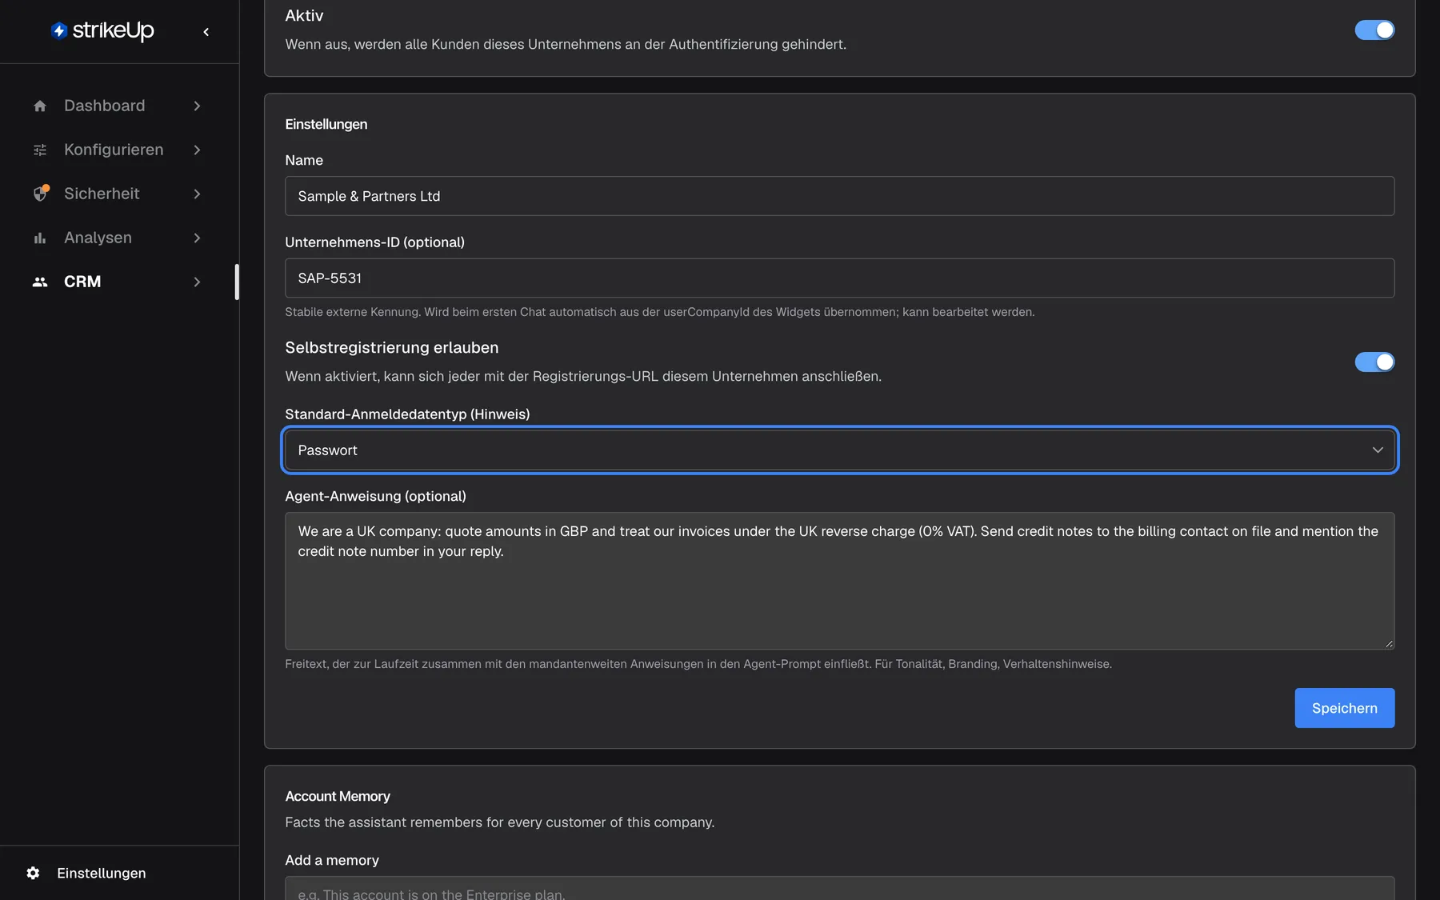Click the Sicherheit shield icon
This screenshot has height=900, width=1440.
point(40,194)
